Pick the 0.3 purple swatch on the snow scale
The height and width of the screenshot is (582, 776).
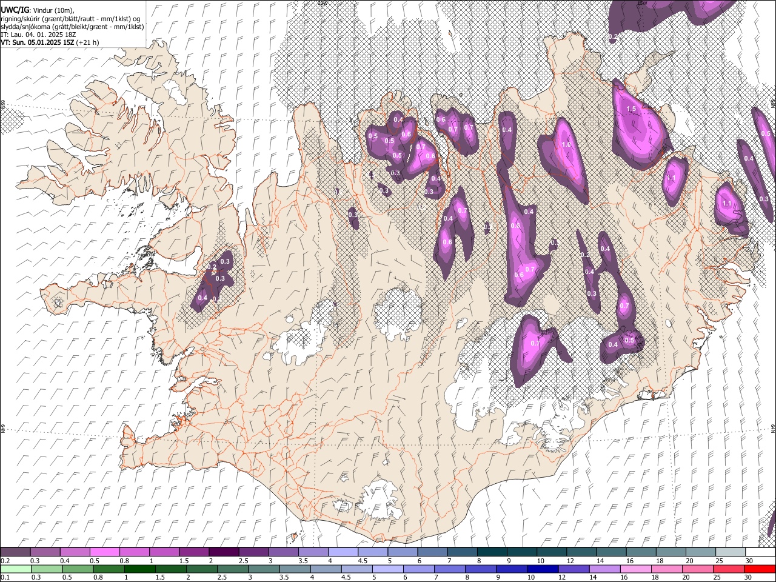click(45, 552)
